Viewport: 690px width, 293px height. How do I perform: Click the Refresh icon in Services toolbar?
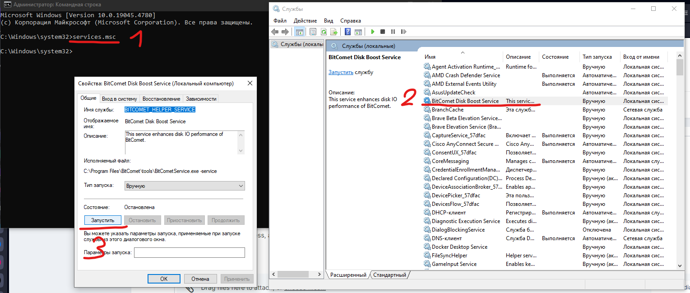pyautogui.click(x=324, y=32)
